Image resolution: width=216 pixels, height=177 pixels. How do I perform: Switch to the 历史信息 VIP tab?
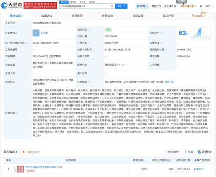[x=198, y=16]
